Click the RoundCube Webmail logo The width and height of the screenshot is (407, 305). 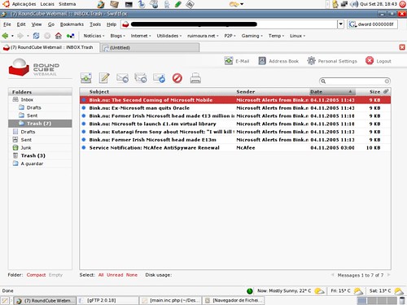click(34, 68)
